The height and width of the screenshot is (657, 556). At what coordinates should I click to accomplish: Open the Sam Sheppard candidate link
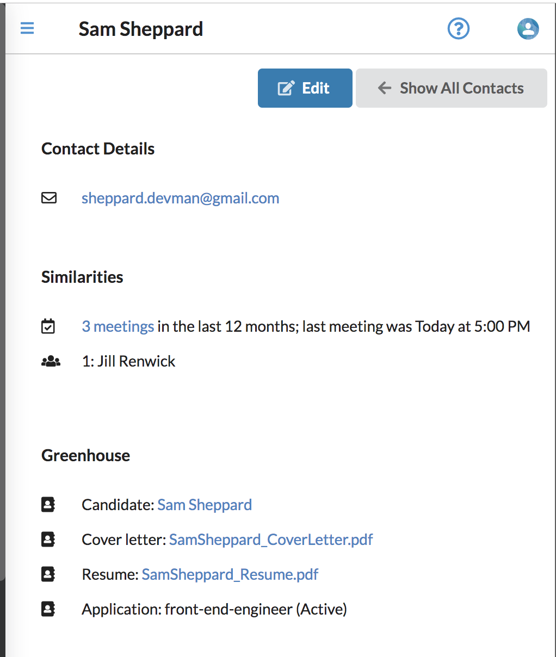[x=205, y=505]
